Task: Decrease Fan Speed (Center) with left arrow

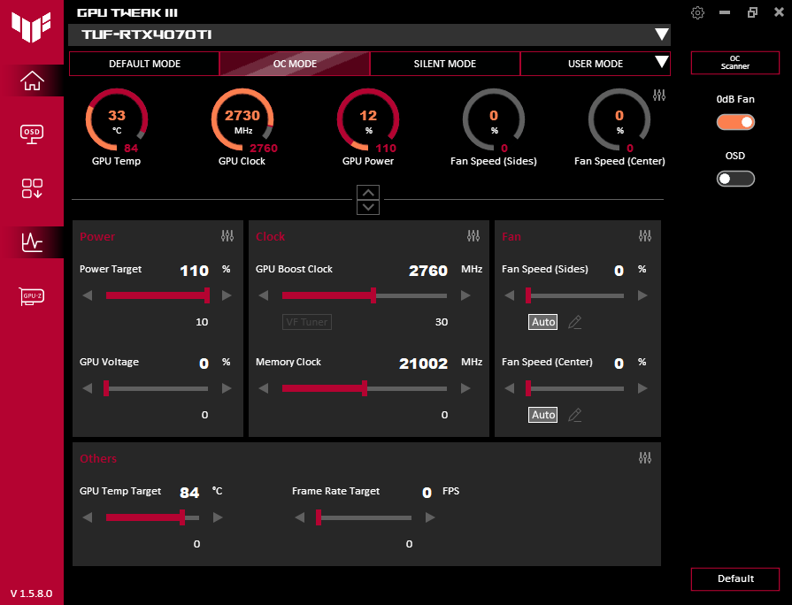Action: coord(509,388)
